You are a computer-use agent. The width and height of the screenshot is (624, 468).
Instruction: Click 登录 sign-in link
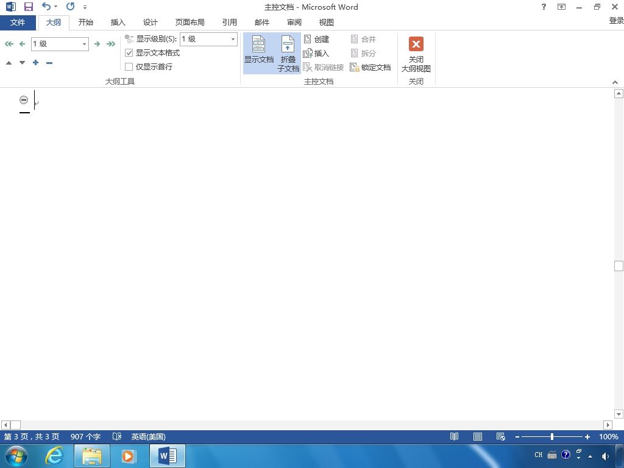616,21
